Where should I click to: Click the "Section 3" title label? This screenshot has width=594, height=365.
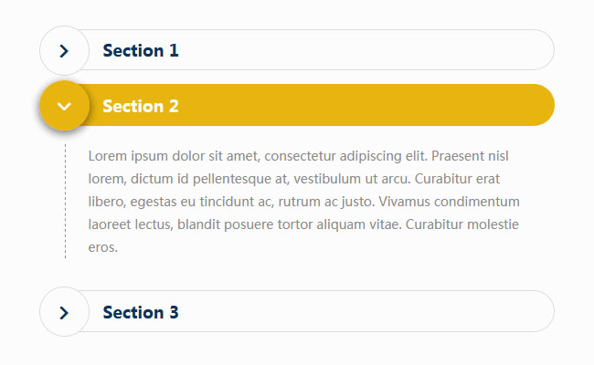click(141, 312)
